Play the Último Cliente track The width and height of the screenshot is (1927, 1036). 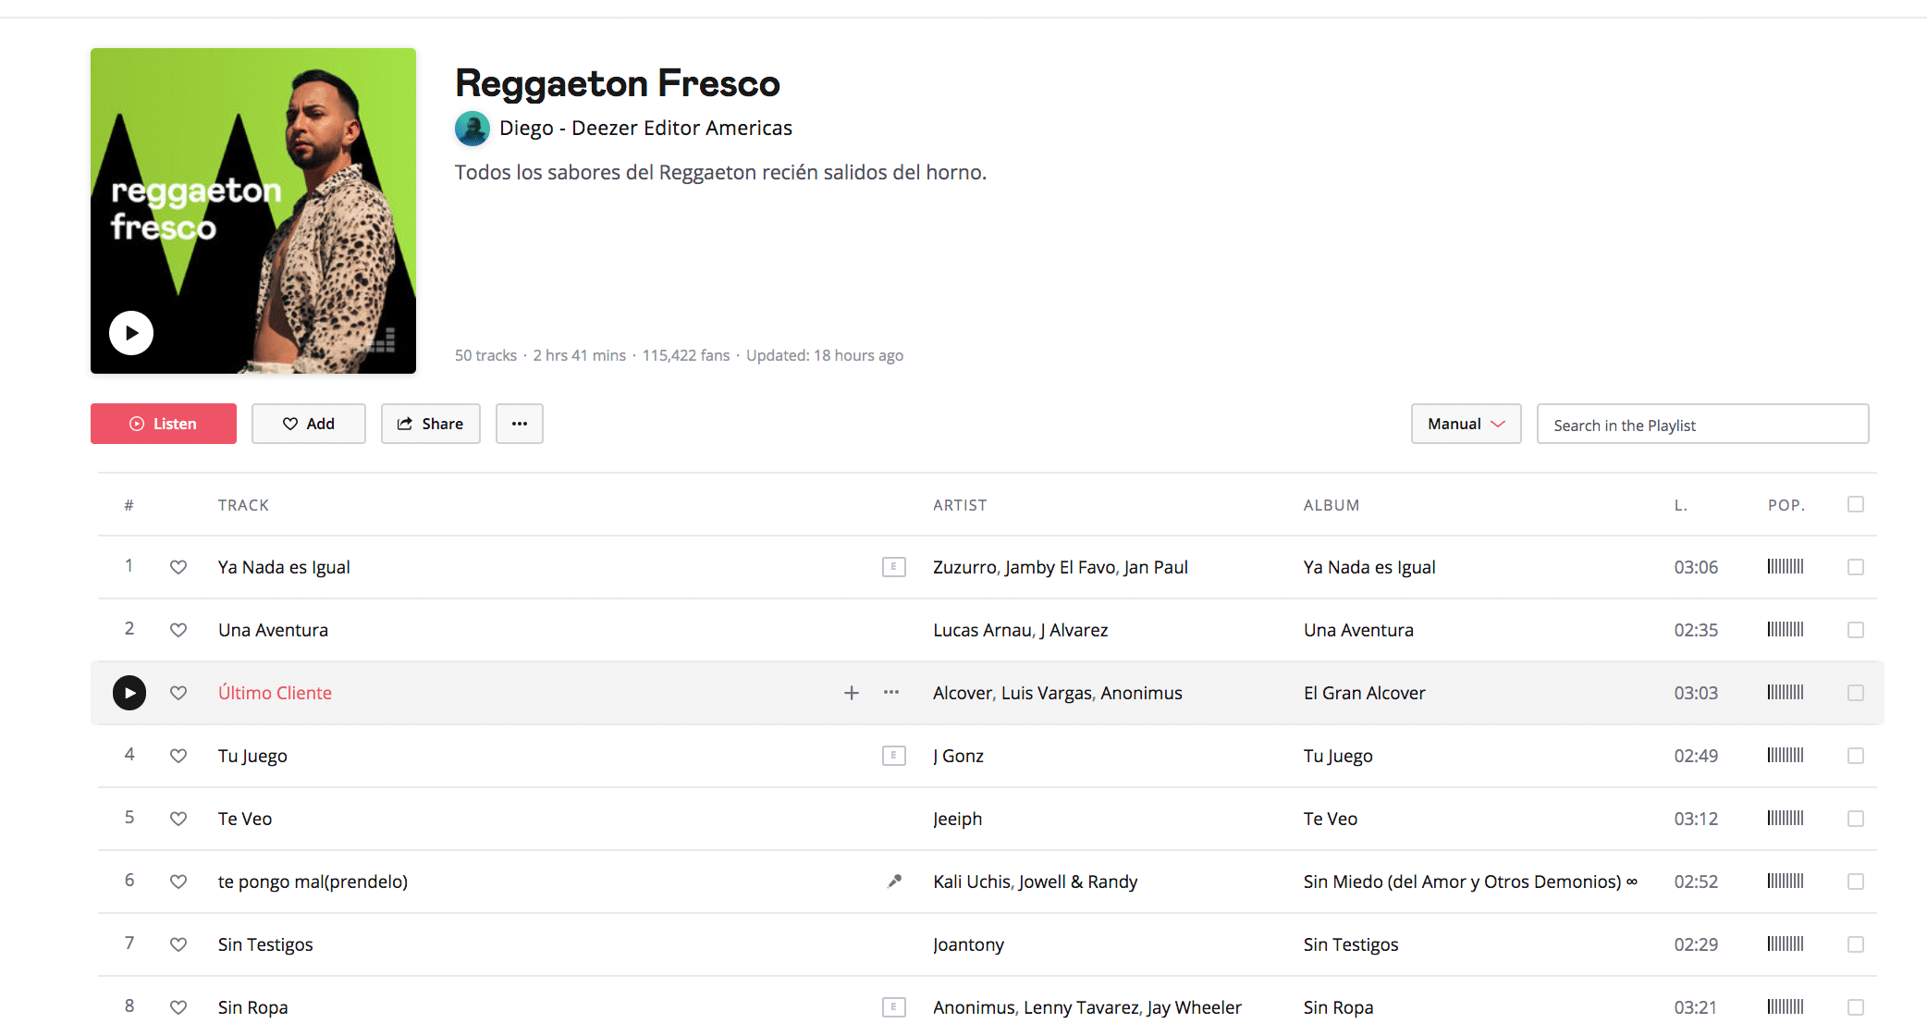(129, 693)
